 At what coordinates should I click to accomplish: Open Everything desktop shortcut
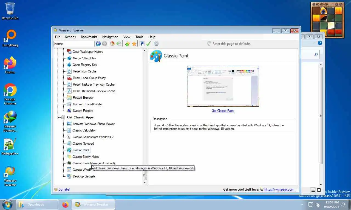[x=10, y=38]
